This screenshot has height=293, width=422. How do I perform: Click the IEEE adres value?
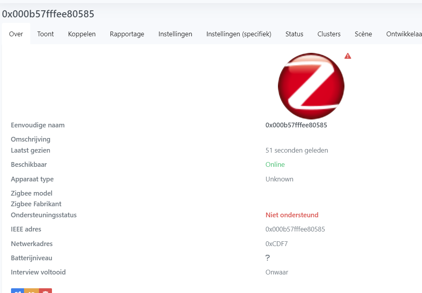(x=295, y=229)
